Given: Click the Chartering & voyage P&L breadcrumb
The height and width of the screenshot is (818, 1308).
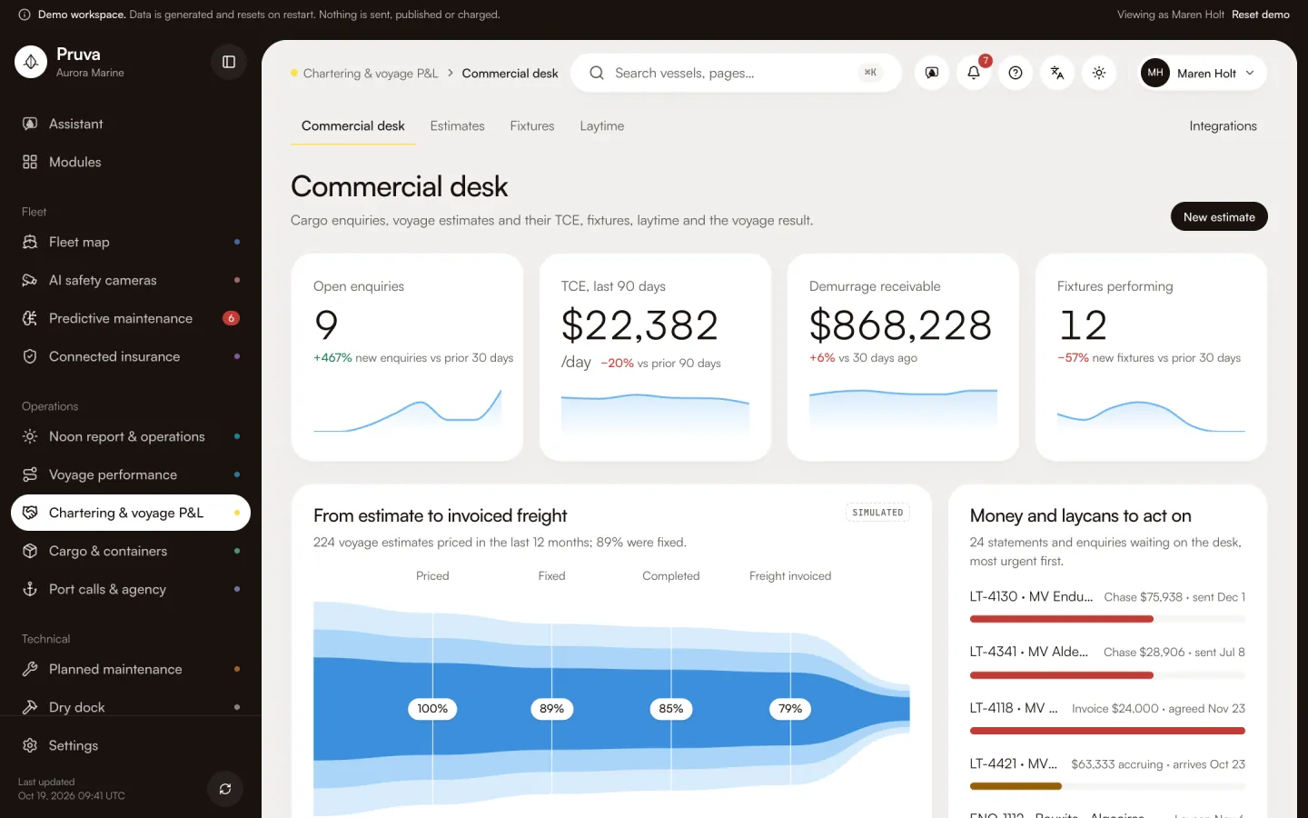Looking at the screenshot, I should pos(371,73).
